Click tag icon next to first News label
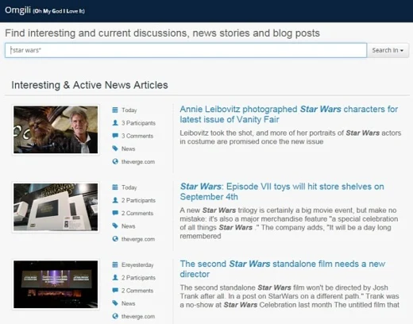The image size is (413, 324). (x=115, y=148)
